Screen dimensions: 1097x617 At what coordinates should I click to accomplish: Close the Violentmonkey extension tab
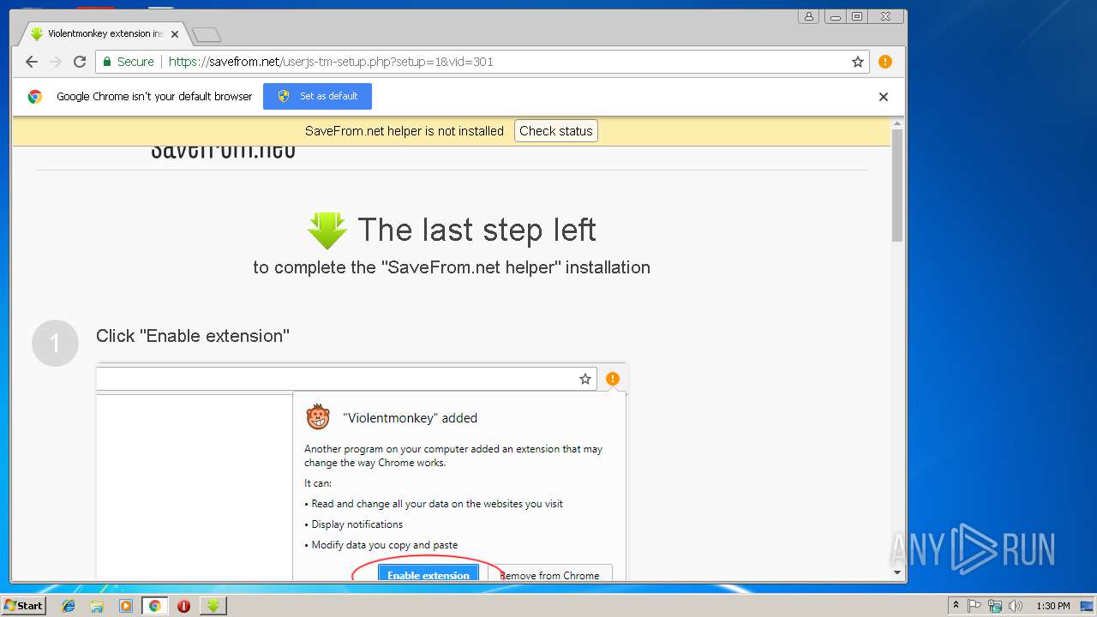pyautogui.click(x=175, y=34)
